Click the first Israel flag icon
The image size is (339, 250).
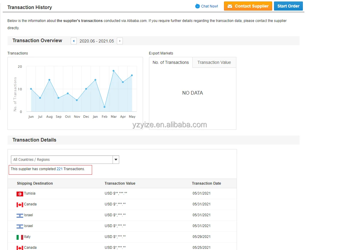click(20, 215)
